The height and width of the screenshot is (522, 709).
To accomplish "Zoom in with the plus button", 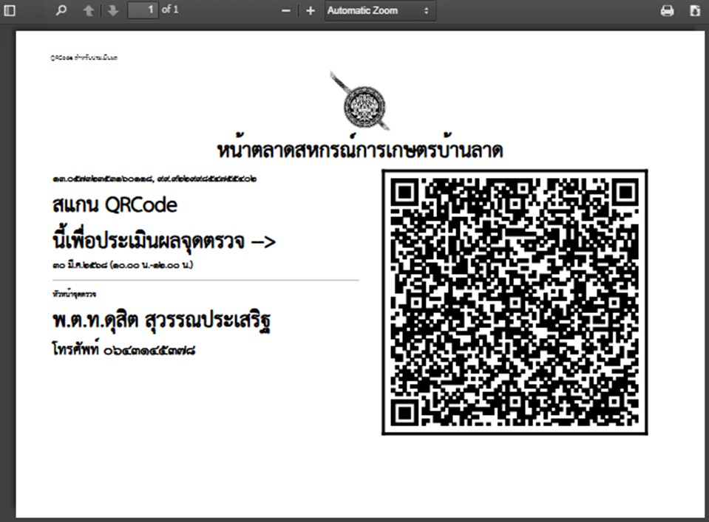I will pos(311,11).
